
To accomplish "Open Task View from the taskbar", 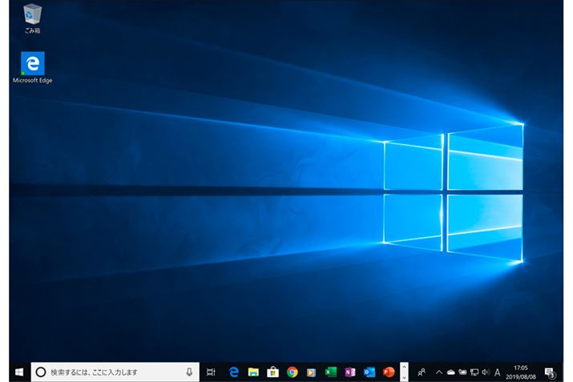I will [x=212, y=372].
